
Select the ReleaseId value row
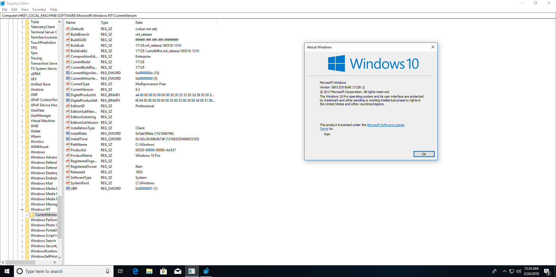click(x=141, y=172)
